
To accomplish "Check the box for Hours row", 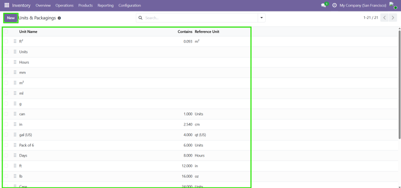I will [x=6, y=62].
